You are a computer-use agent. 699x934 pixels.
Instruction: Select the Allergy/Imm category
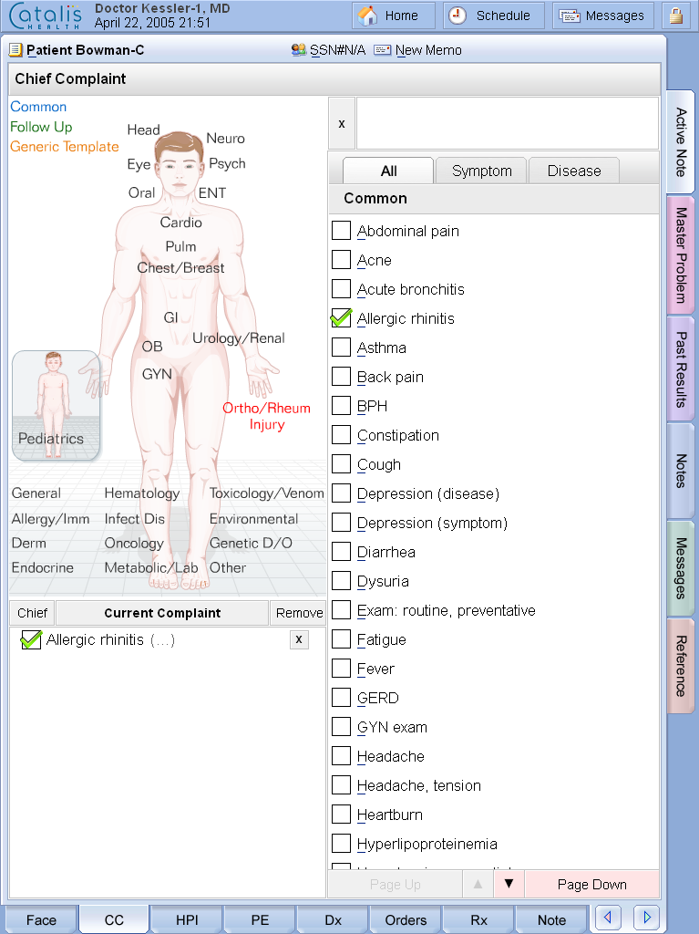point(51,519)
